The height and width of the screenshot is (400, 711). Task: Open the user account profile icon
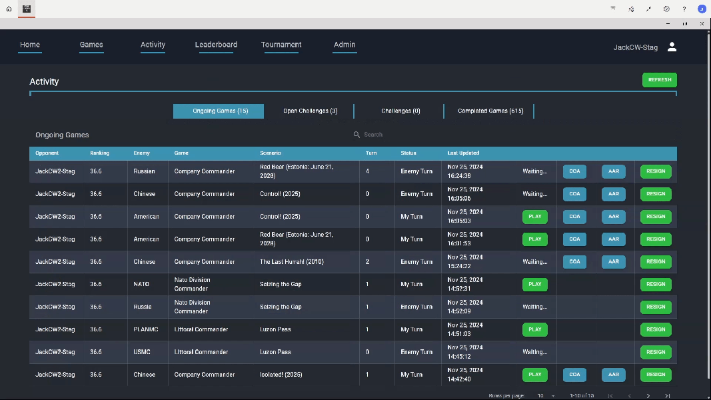(x=672, y=47)
